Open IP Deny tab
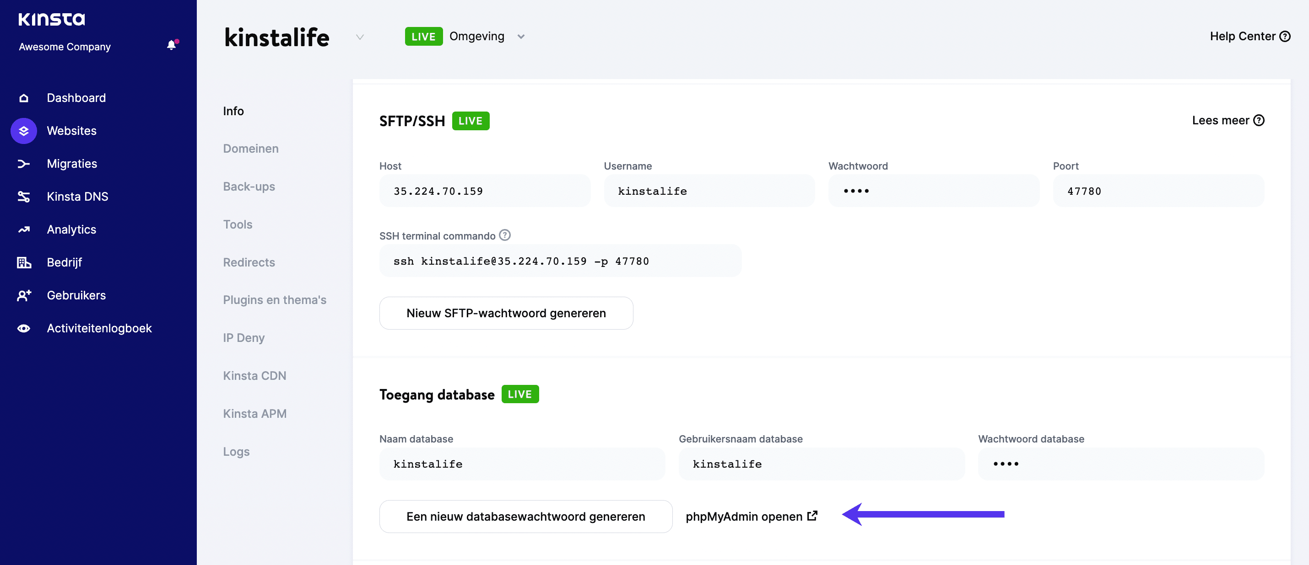 244,338
